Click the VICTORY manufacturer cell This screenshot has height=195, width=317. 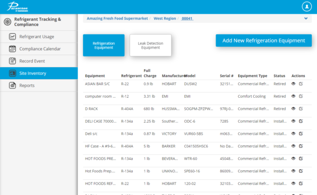[169, 134]
